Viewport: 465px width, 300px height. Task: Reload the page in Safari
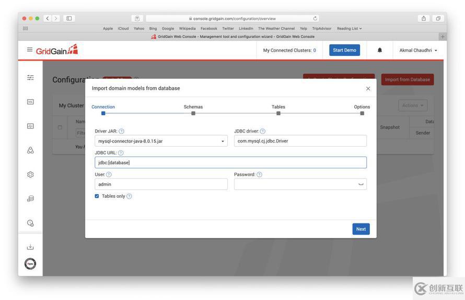point(315,18)
